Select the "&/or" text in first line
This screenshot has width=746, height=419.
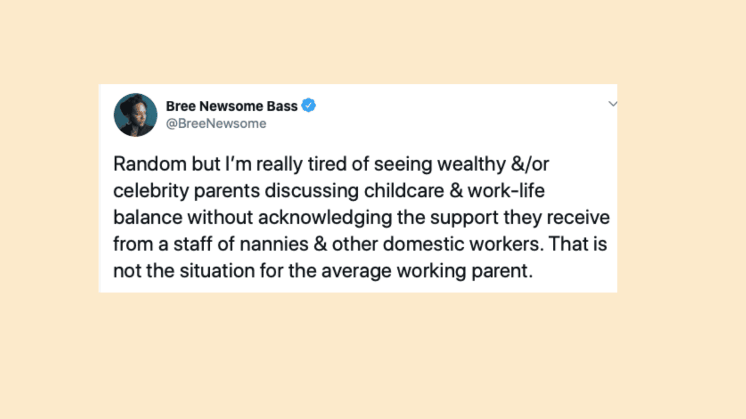point(530,164)
